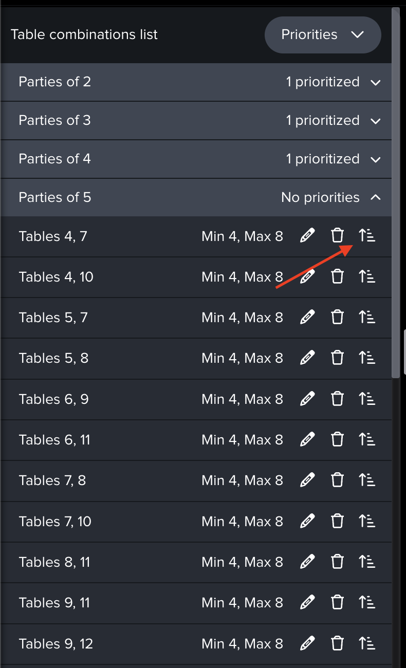Delete the Tables 5, 7 combination
The image size is (406, 668).
(337, 318)
